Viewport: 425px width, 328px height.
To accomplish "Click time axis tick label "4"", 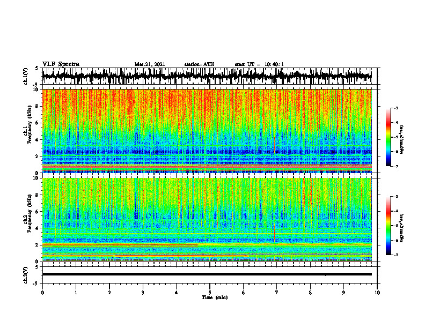I will (x=176, y=293).
